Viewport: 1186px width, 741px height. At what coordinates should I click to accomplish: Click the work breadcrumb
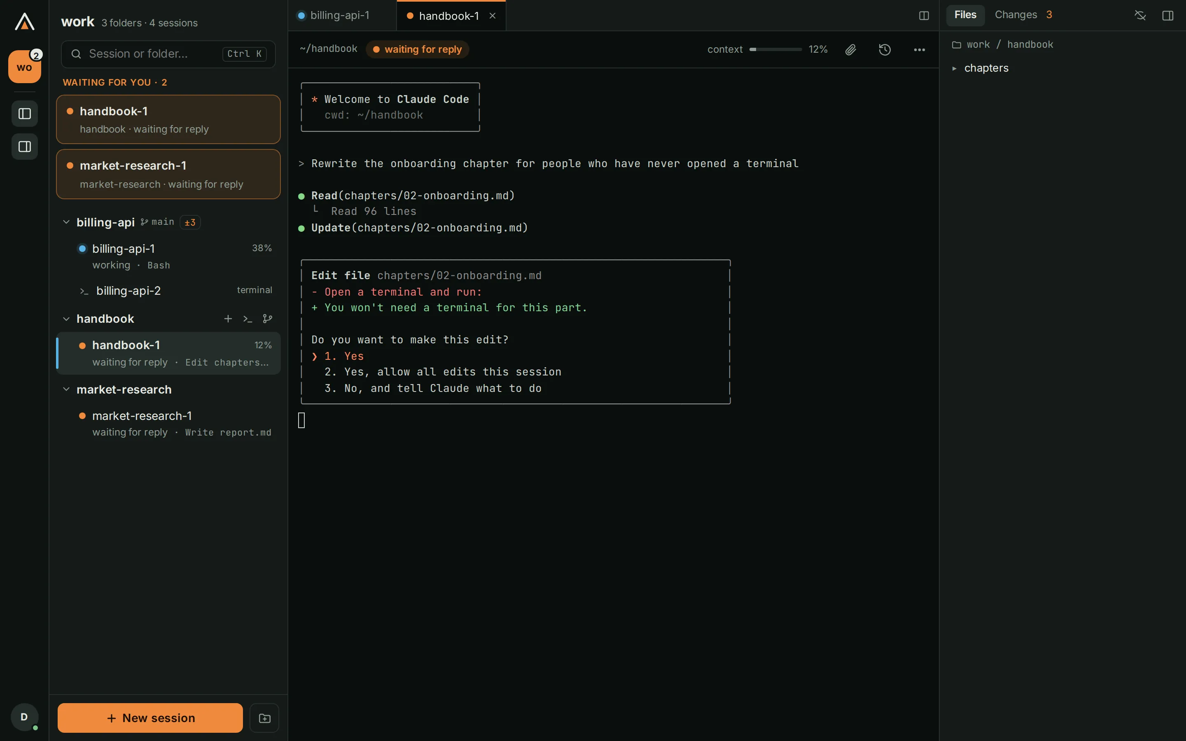coord(978,44)
